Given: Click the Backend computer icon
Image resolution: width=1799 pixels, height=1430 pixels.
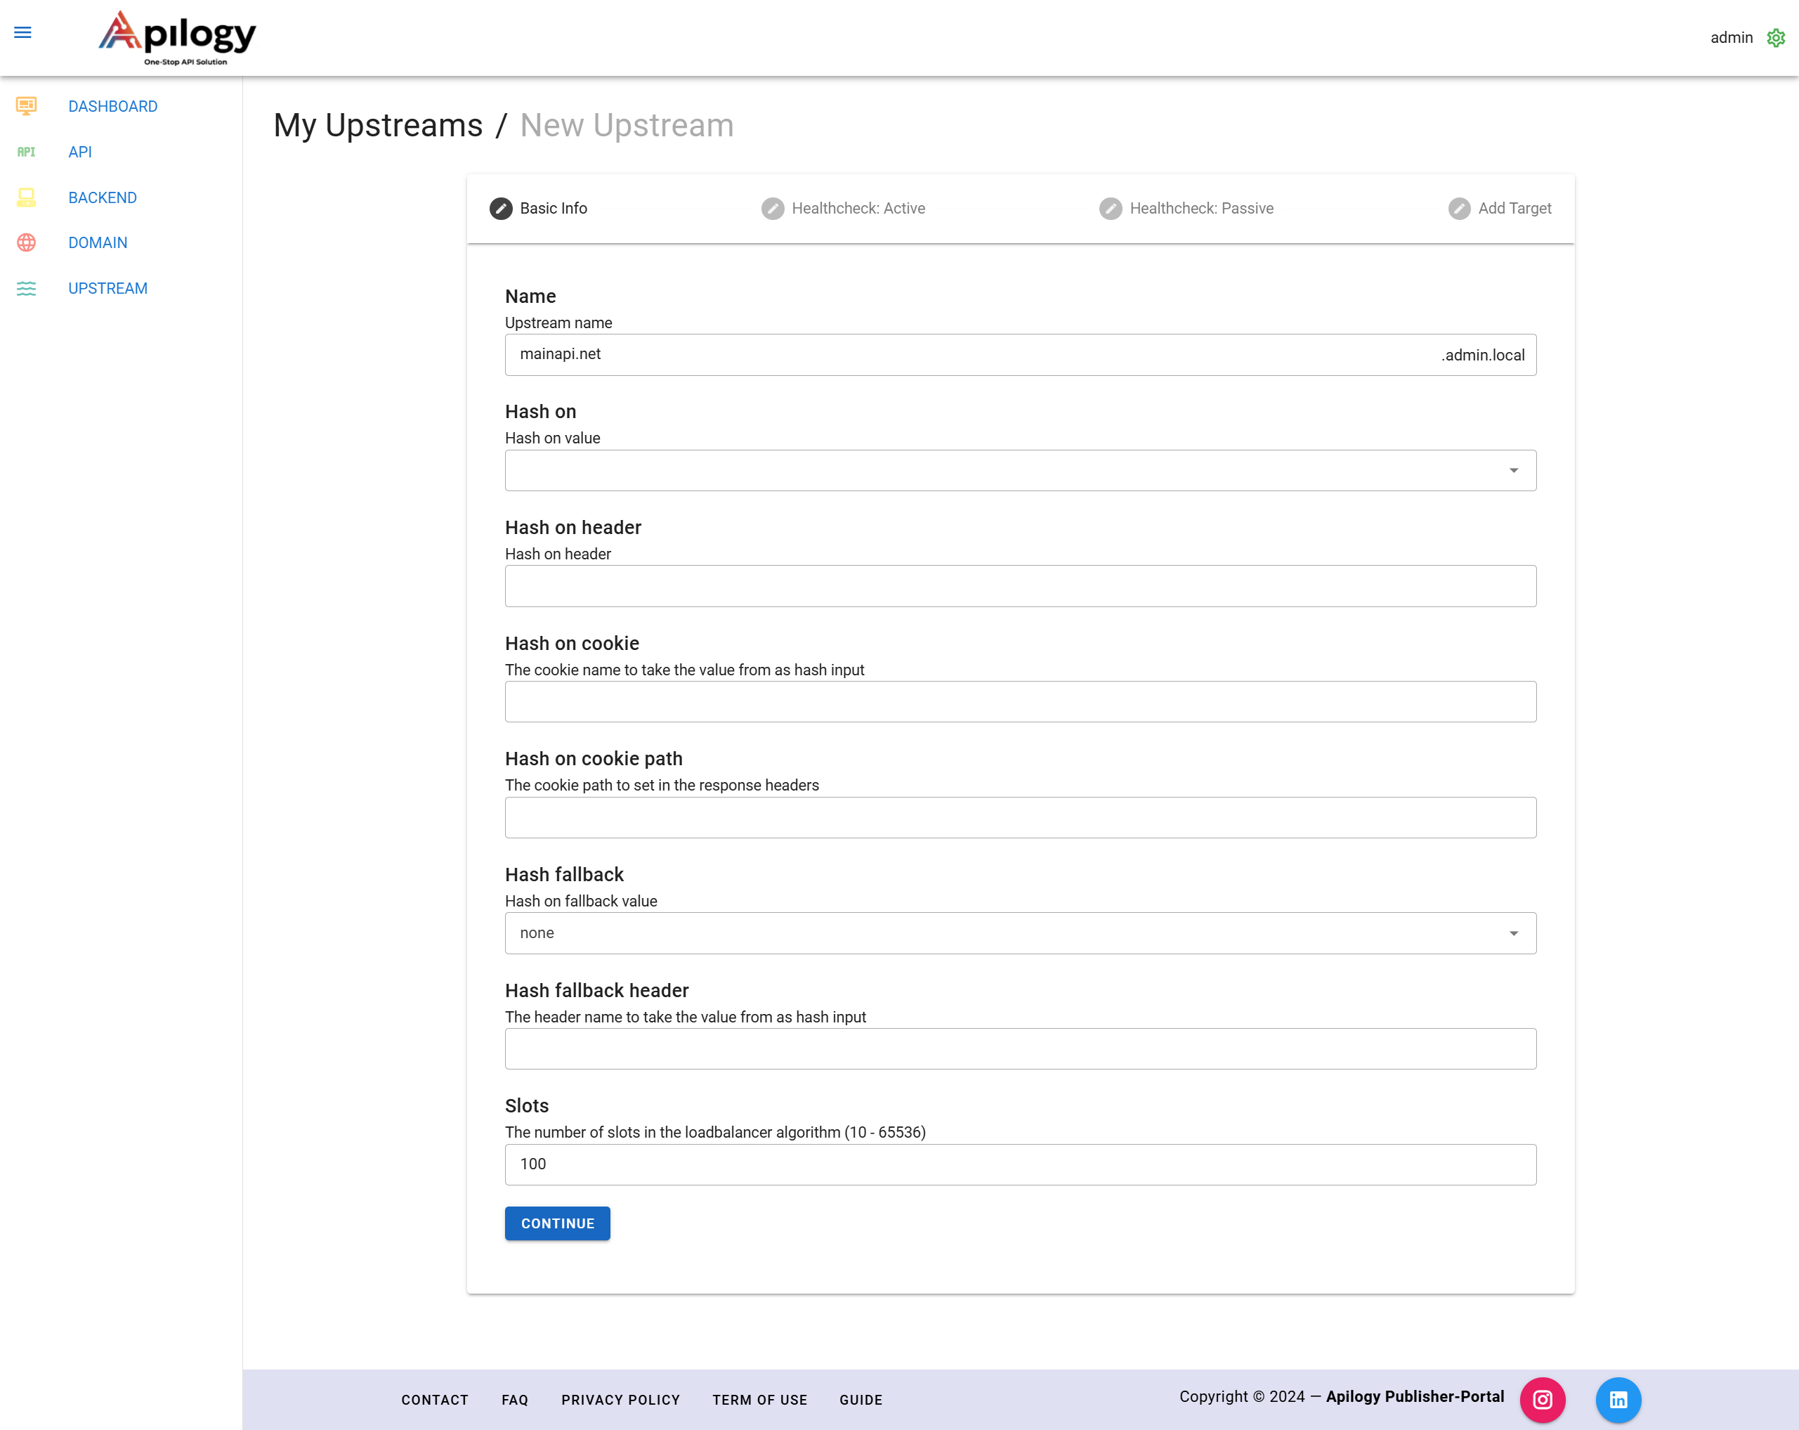Looking at the screenshot, I should click(26, 198).
